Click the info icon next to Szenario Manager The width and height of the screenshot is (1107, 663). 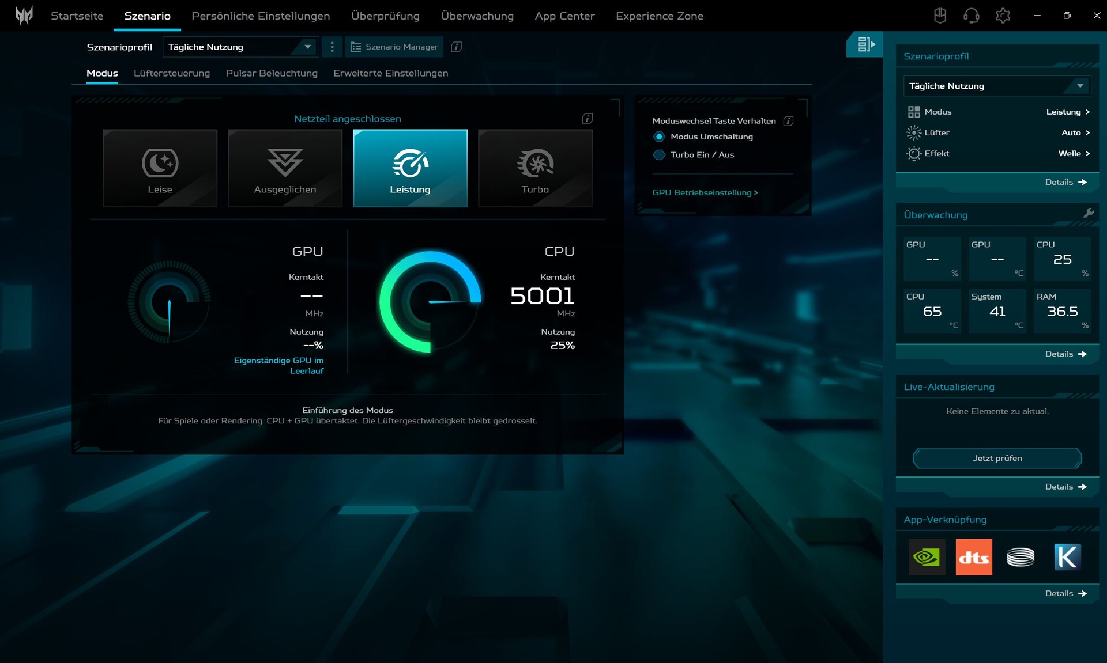point(456,47)
